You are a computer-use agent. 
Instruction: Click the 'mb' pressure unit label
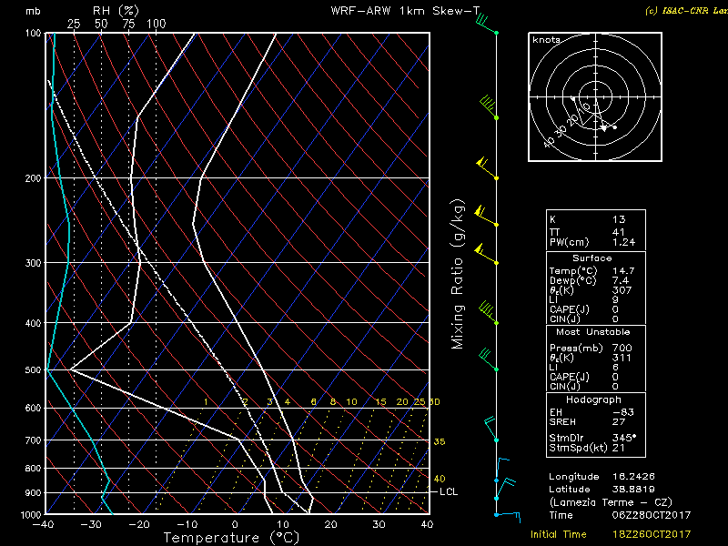click(33, 11)
